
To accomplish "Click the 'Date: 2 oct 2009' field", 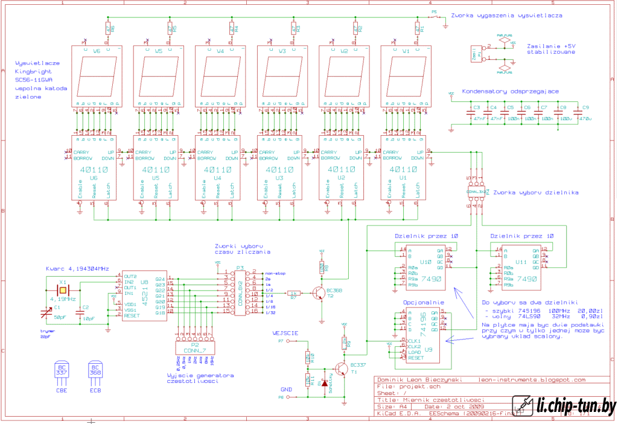I will click(x=454, y=407).
